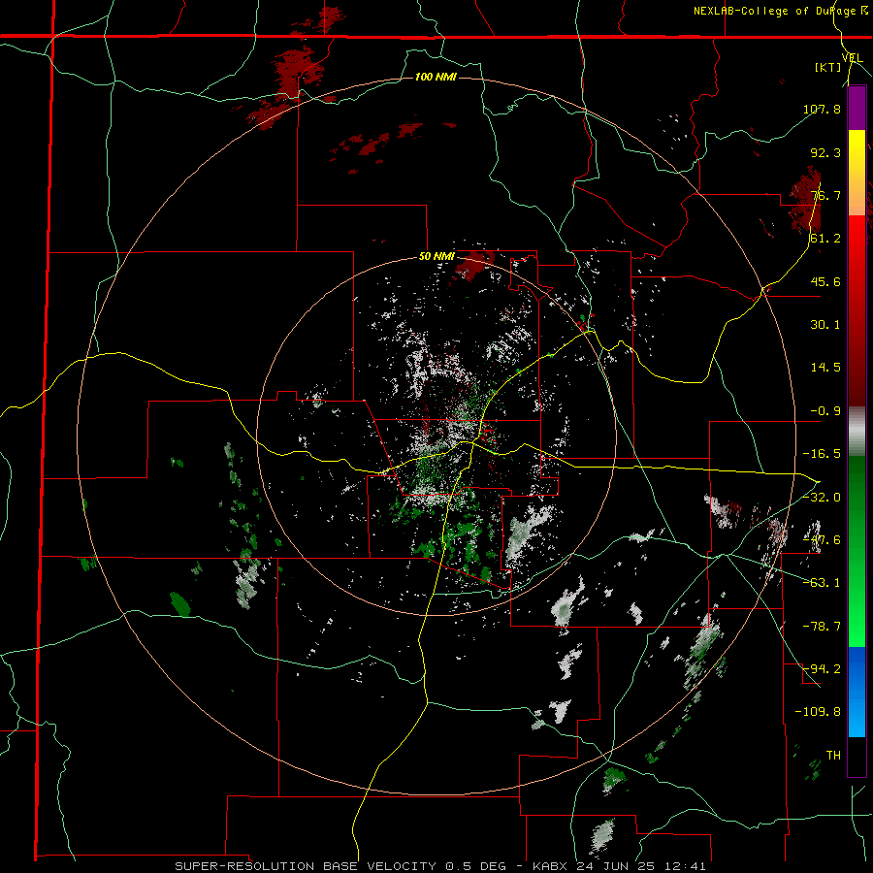Click the -78.7 legend value
873x873 pixels.
point(822,627)
